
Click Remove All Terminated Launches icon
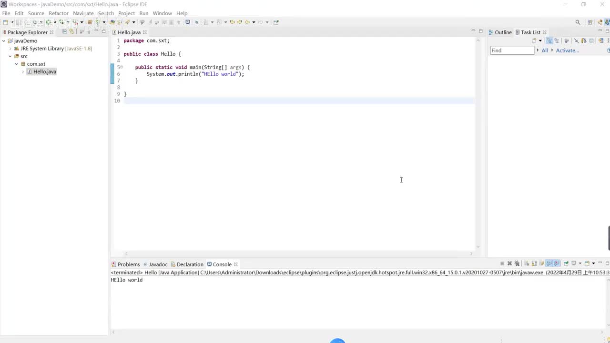[x=517, y=263]
